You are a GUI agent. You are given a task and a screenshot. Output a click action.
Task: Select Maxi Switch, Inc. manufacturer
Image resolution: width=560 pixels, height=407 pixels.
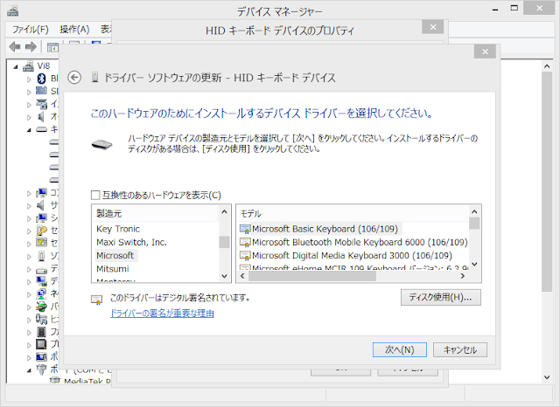pyautogui.click(x=131, y=242)
